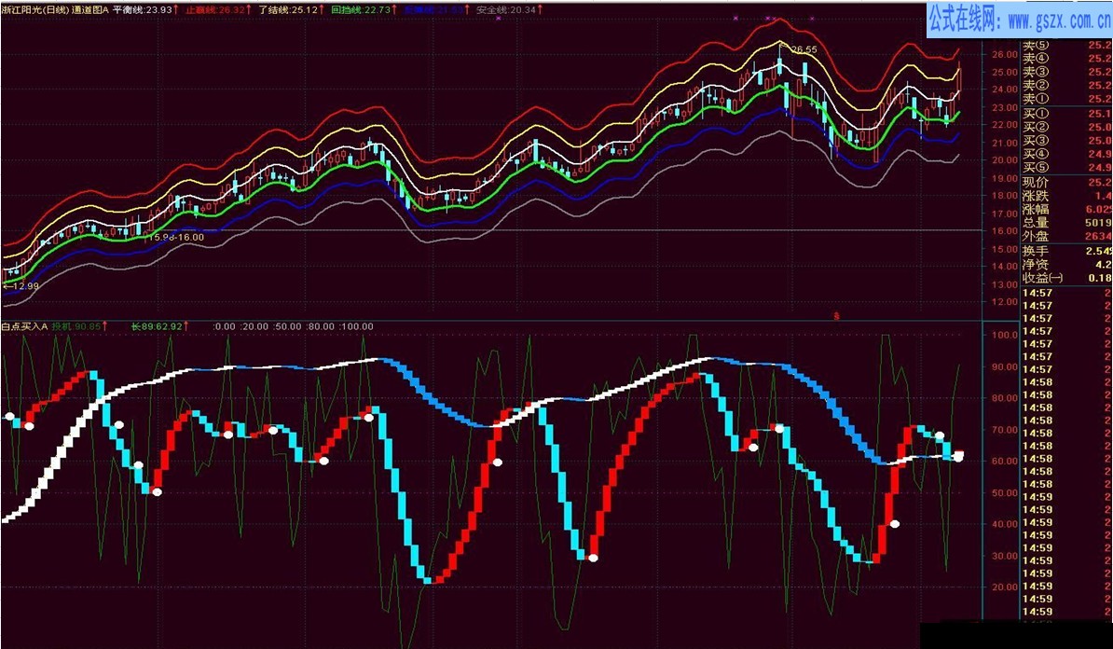Screen dimensions: 1113x649
Task: Click 20.00 on the main price axis
Action: (1005, 160)
